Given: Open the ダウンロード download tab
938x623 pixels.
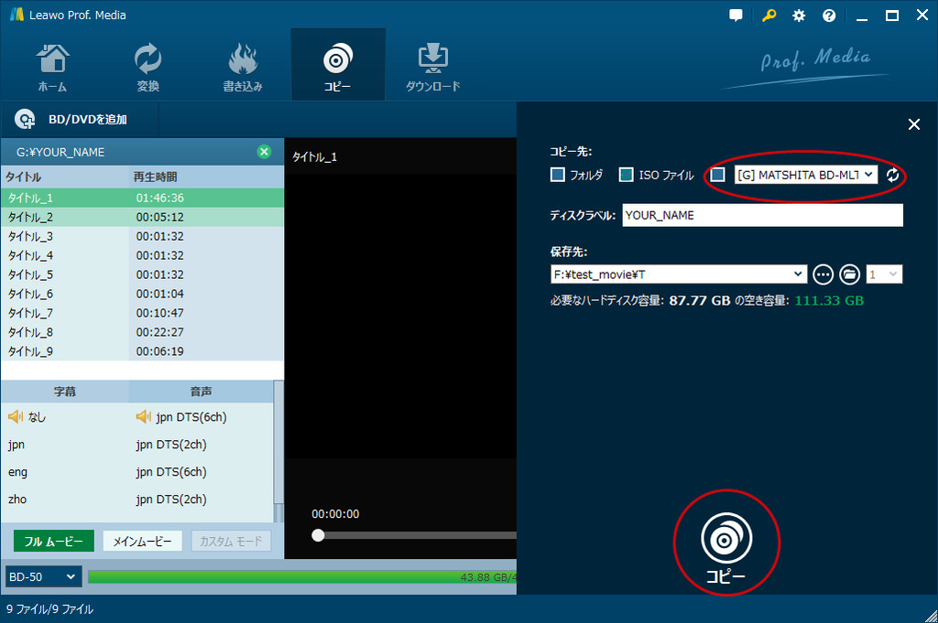Looking at the screenshot, I should (x=433, y=67).
